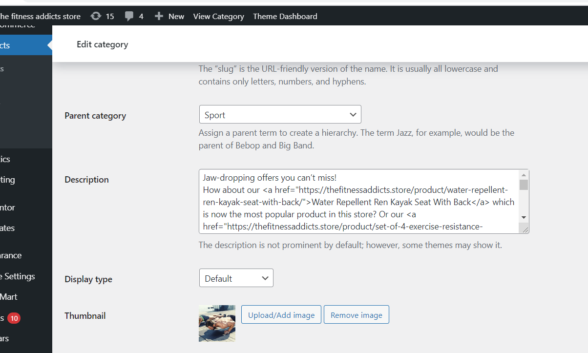Viewport: 588px width, 353px height.
Task: Open the Parent category dropdown showing Sport
Action: (280, 114)
